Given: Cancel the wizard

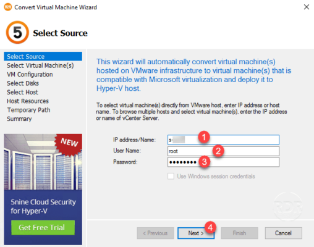Looking at the screenshot, I should (x=284, y=233).
